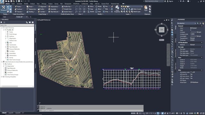Collapse the View section in Properties
The image size is (205, 115).
coord(202,57)
